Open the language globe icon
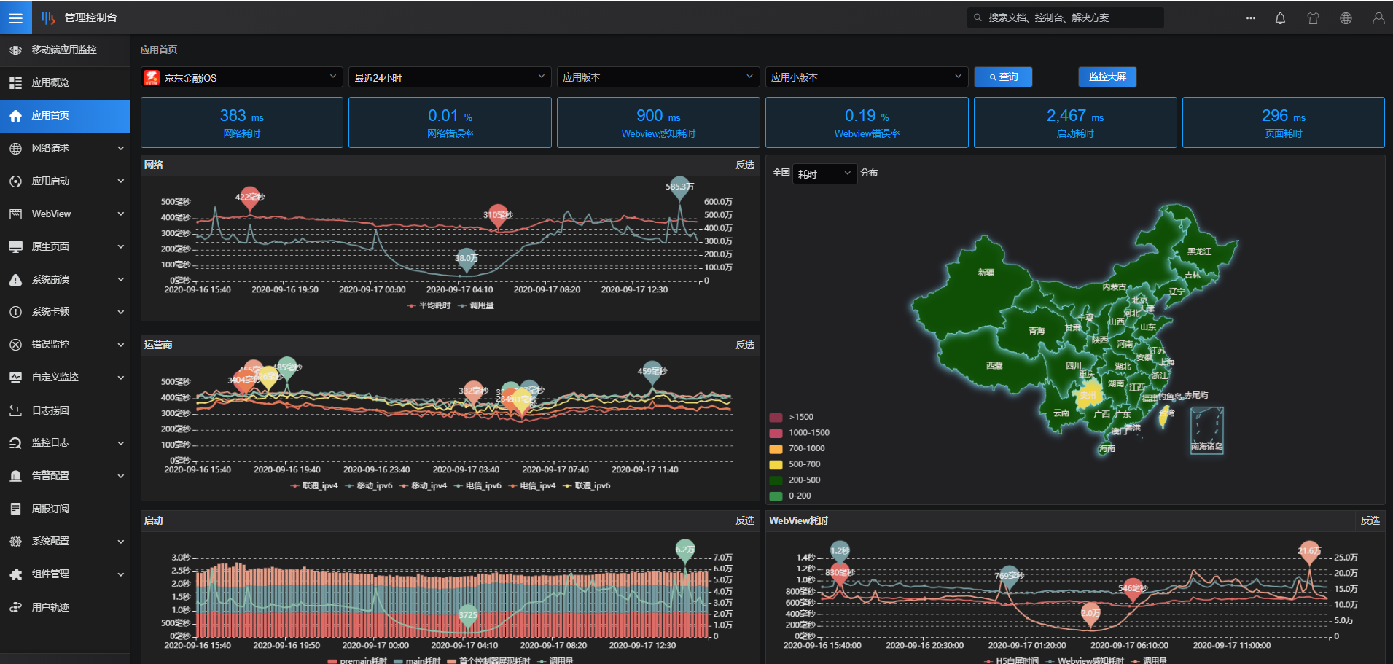This screenshot has height=664, width=1393. coord(1346,18)
